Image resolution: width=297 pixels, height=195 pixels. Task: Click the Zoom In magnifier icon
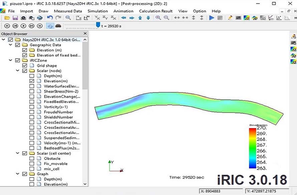[x=158, y=18]
